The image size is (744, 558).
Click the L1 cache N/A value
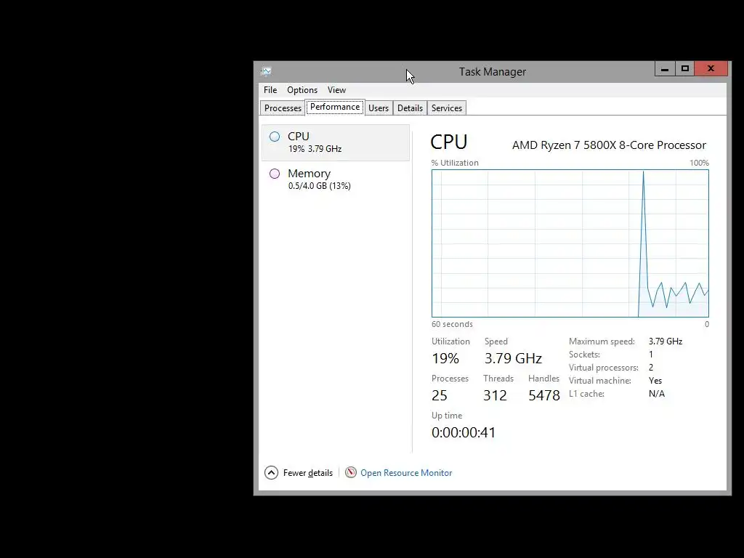click(x=657, y=394)
